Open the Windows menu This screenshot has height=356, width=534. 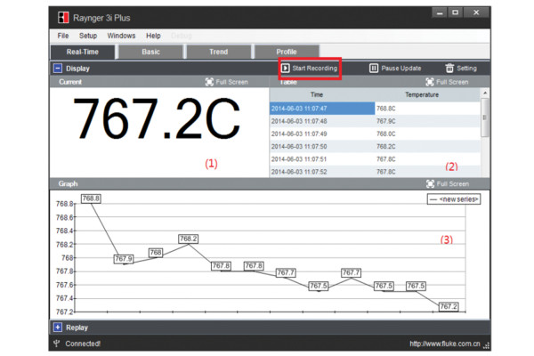[121, 36]
